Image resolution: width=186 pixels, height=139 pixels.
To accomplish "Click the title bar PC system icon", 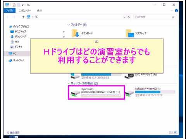I will click(7, 5).
